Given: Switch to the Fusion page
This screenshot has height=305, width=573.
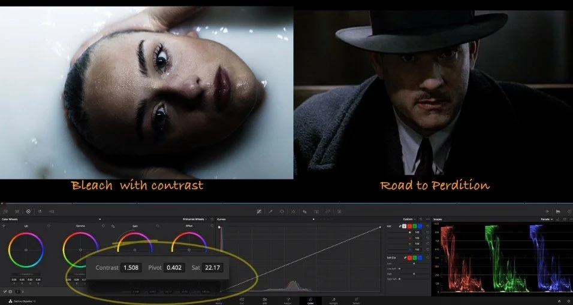Looking at the screenshot, I should 288,301.
